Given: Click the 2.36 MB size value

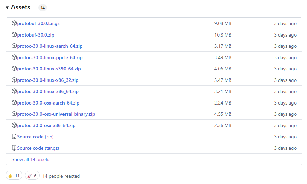Looking at the screenshot, I should coord(223,125).
